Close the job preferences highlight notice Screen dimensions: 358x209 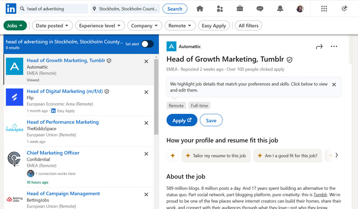[x=334, y=84]
